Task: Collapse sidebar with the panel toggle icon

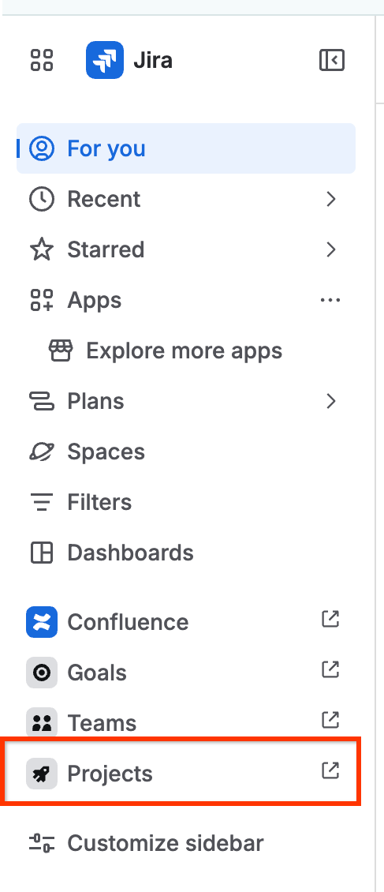Action: pyautogui.click(x=332, y=60)
